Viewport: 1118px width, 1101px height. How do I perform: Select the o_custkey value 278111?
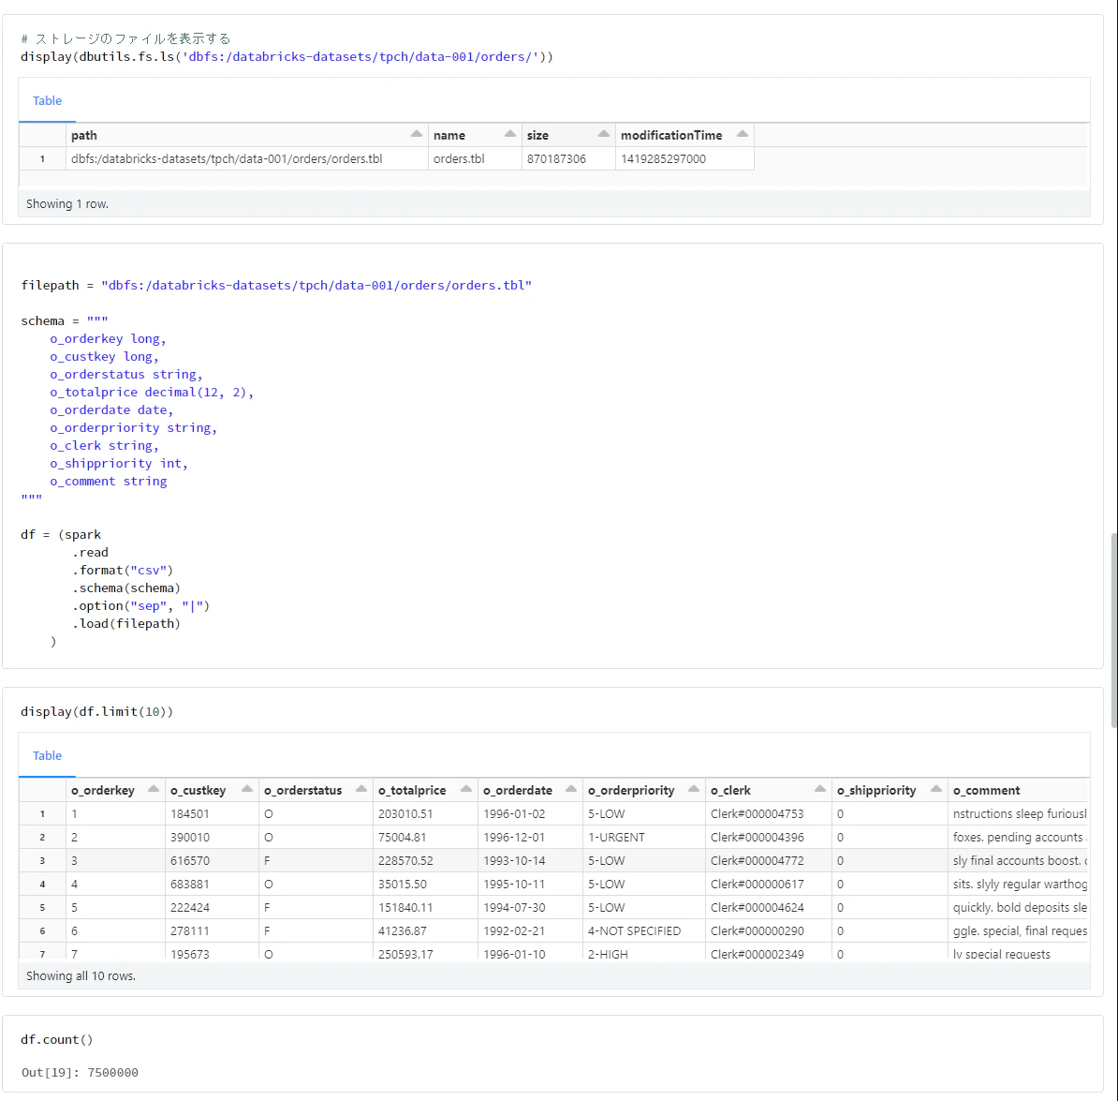point(212,931)
